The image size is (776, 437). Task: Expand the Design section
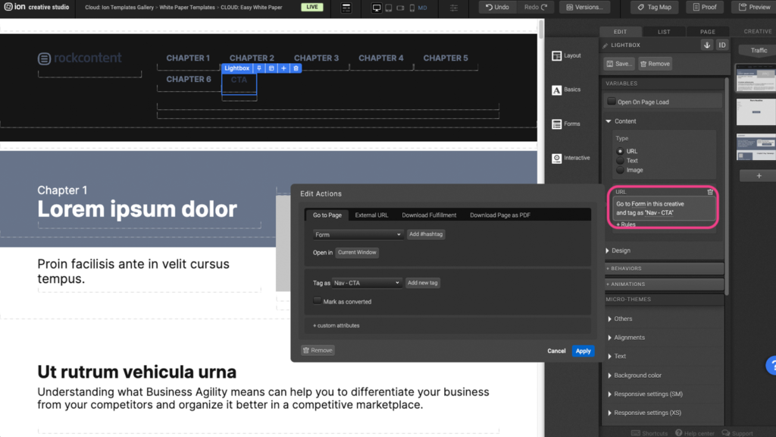point(621,250)
